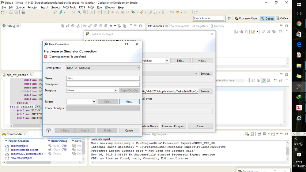The image size is (306, 172).
Task: Click Edit... button beside MultiLink in Flash dialog
Action: [180, 61]
